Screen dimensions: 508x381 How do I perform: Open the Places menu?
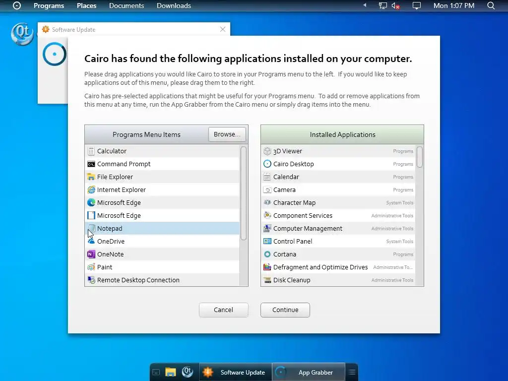click(x=86, y=5)
